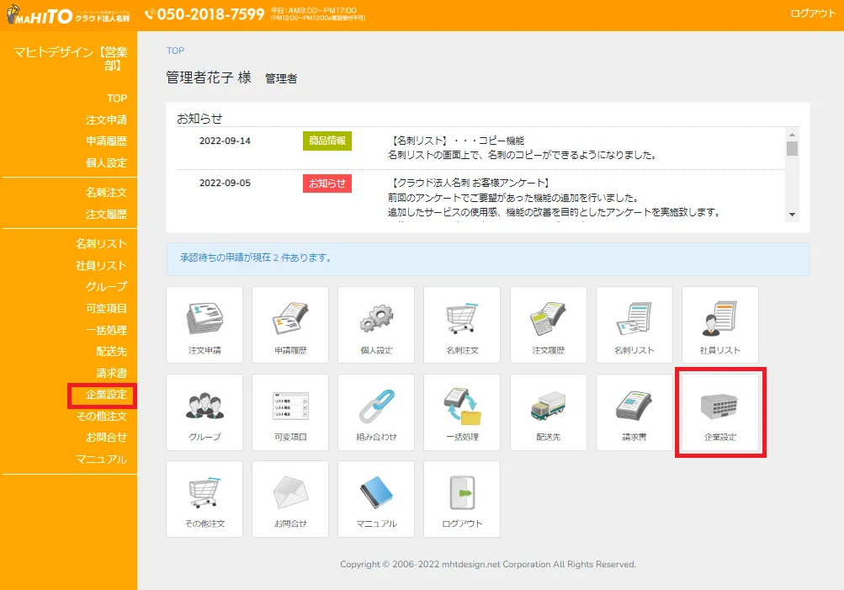Open the 配送先 delivery truck icon
The image size is (844, 590).
click(547, 412)
